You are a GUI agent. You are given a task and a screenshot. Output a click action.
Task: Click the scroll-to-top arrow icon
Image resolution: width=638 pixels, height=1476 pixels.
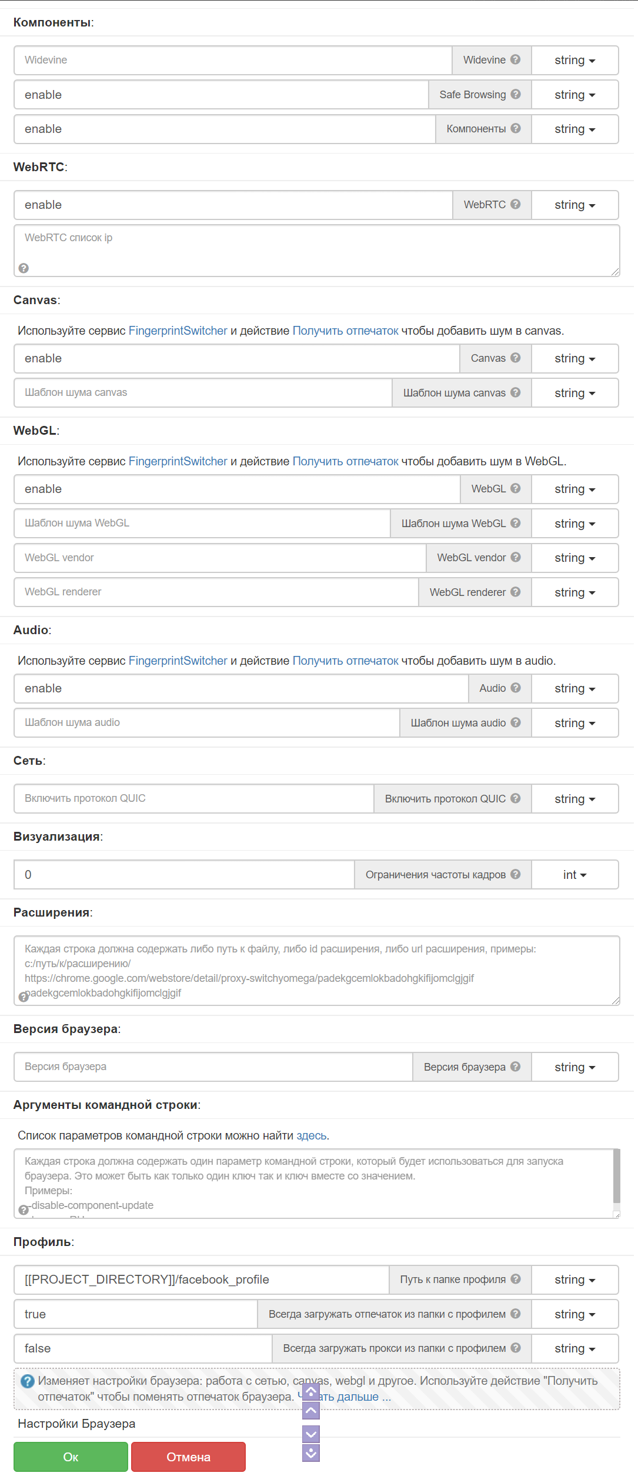pos(311,1392)
